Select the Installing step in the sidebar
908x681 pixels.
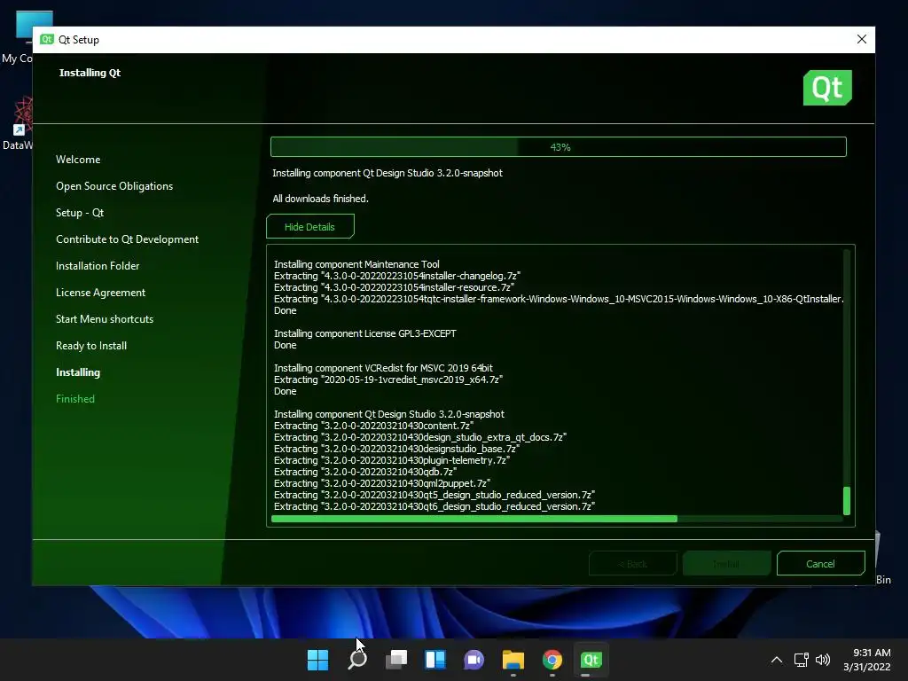point(78,372)
